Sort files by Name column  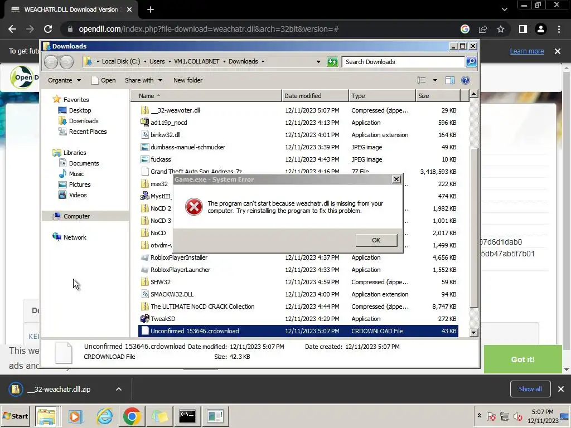[206, 96]
